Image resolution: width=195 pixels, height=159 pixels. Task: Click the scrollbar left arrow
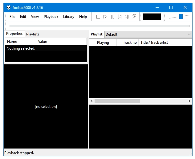click(x=92, y=101)
